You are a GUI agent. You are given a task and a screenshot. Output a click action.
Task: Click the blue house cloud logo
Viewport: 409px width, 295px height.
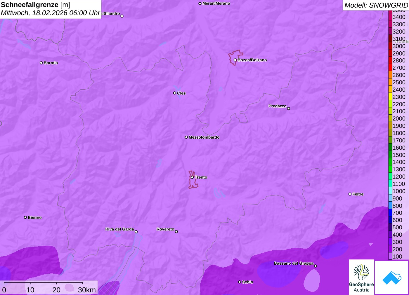[x=392, y=277]
